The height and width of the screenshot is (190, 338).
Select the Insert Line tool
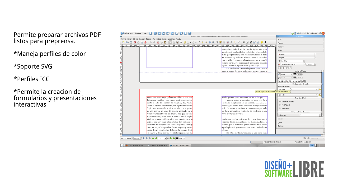(x=199, y=42)
